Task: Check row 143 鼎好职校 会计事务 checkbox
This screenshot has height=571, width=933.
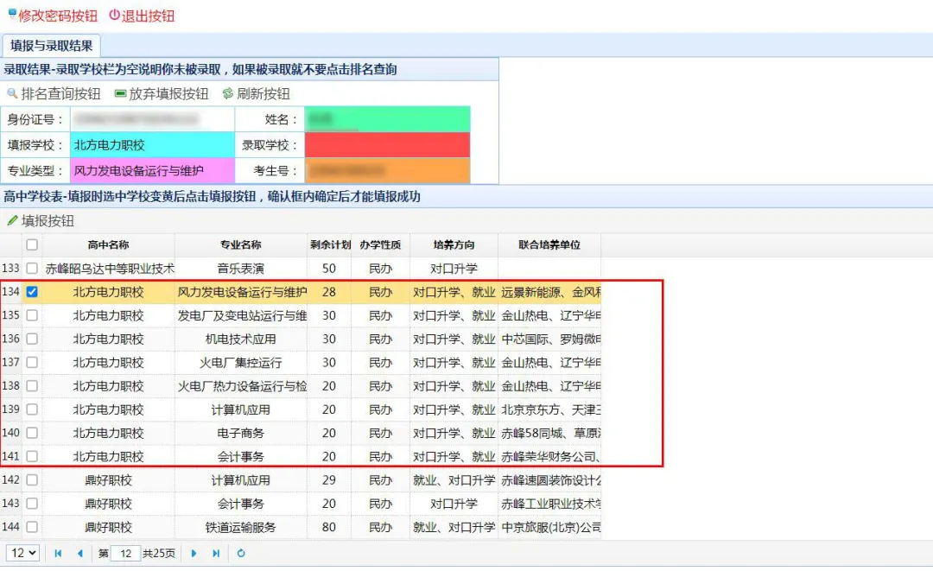Action: [32, 504]
